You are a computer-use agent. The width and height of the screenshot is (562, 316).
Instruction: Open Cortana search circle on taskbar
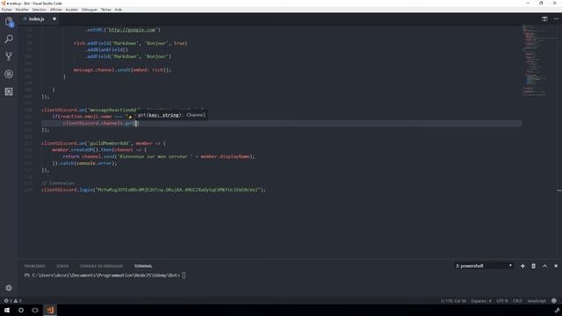(21, 310)
